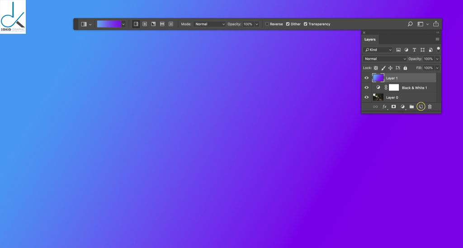
Task: Click the options bar Opacity field
Action: click(x=248, y=24)
